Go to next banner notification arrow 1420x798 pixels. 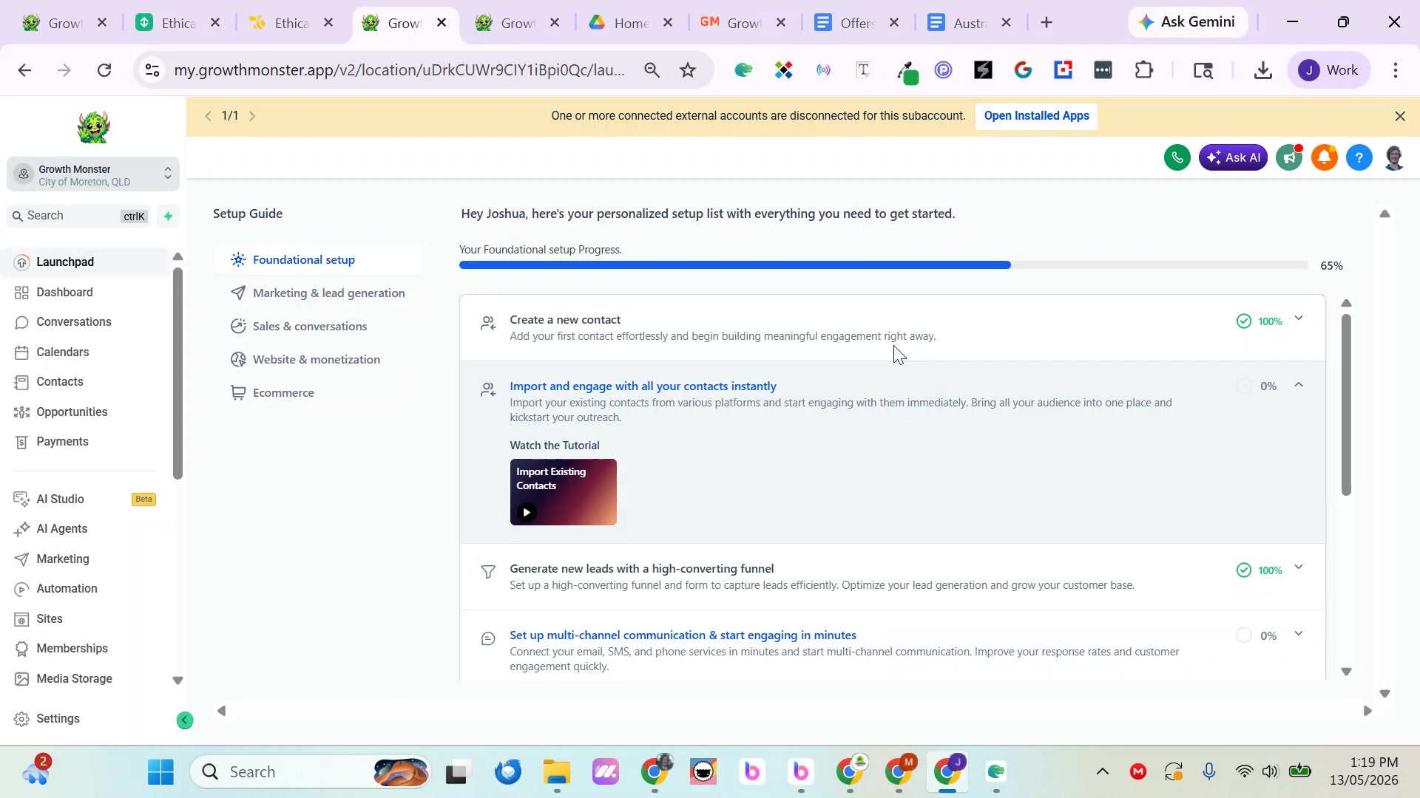[x=252, y=116]
